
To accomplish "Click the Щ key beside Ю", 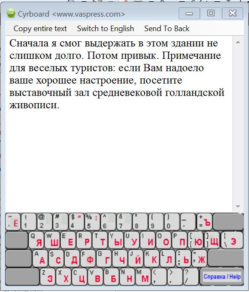I will point(212,240).
